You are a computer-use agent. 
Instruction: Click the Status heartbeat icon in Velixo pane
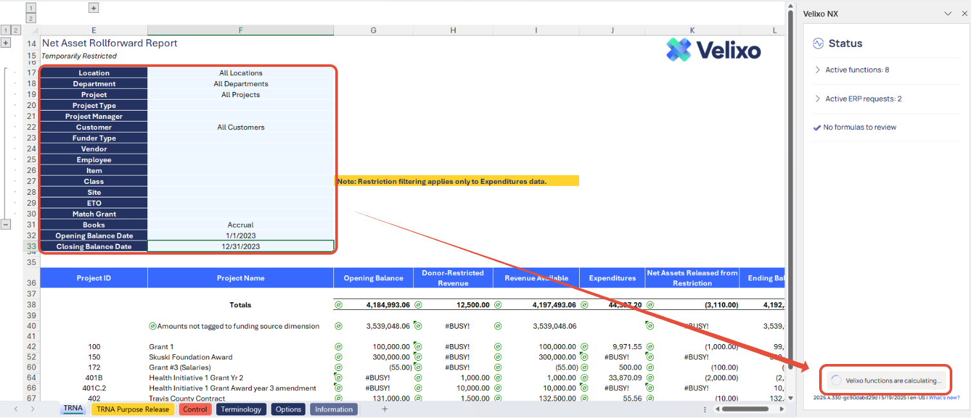818,44
